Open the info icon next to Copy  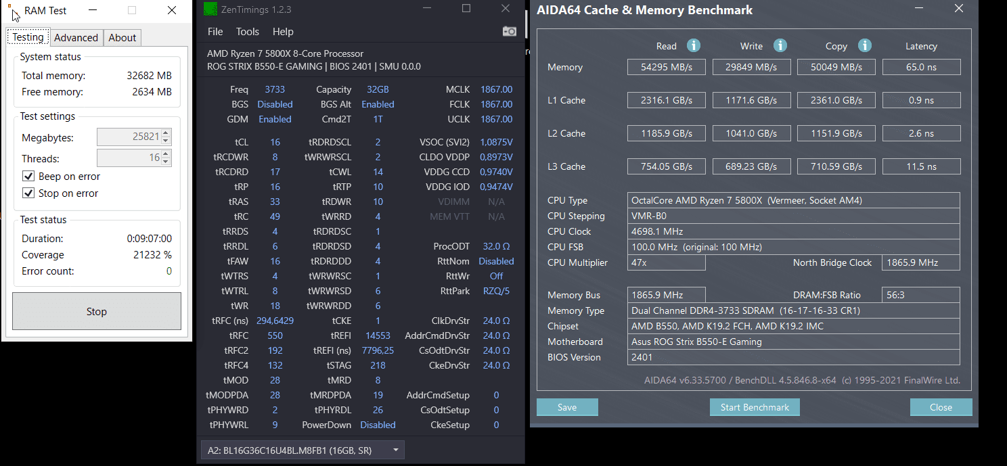[864, 45]
